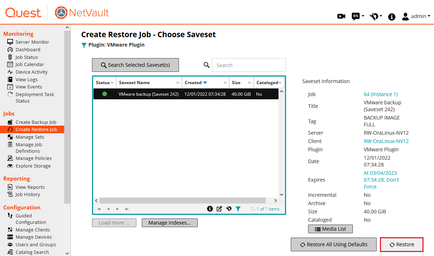Image resolution: width=434 pixels, height=256 pixels.
Task: Click the Restore button
Action: (402, 244)
